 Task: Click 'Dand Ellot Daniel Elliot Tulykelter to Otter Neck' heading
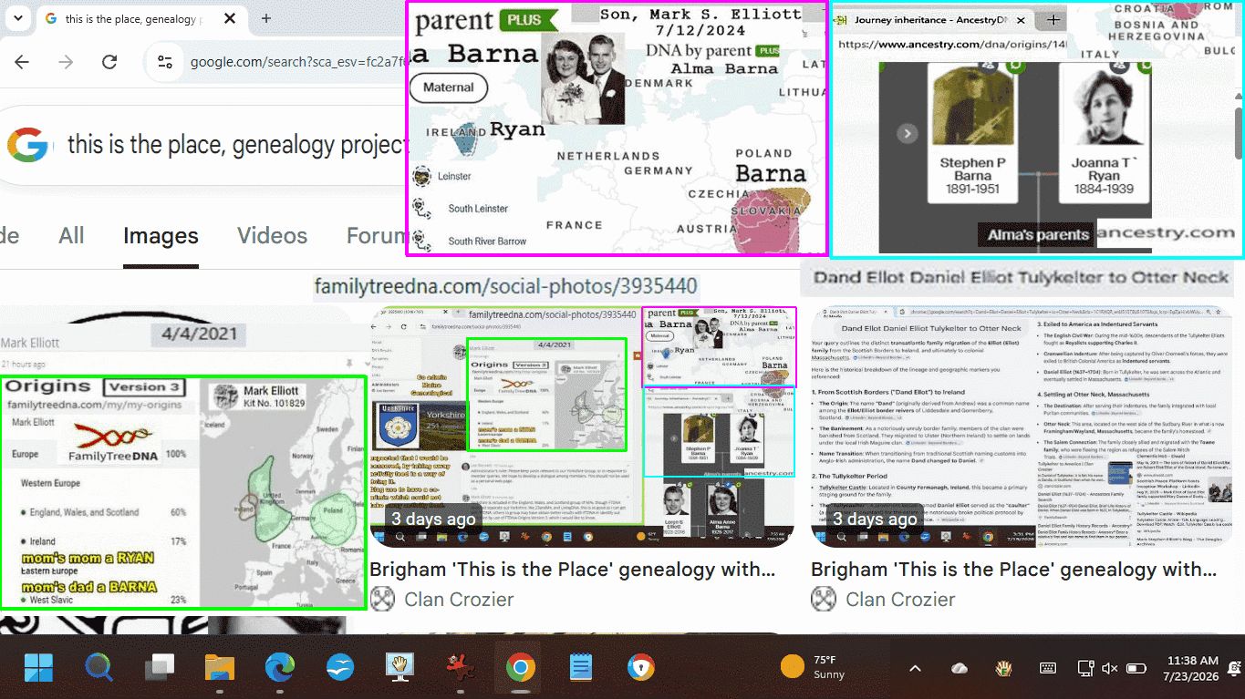[1022, 277]
